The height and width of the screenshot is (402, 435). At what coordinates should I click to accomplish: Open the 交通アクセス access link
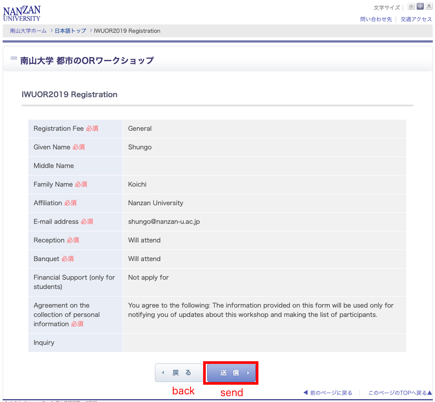pos(416,19)
